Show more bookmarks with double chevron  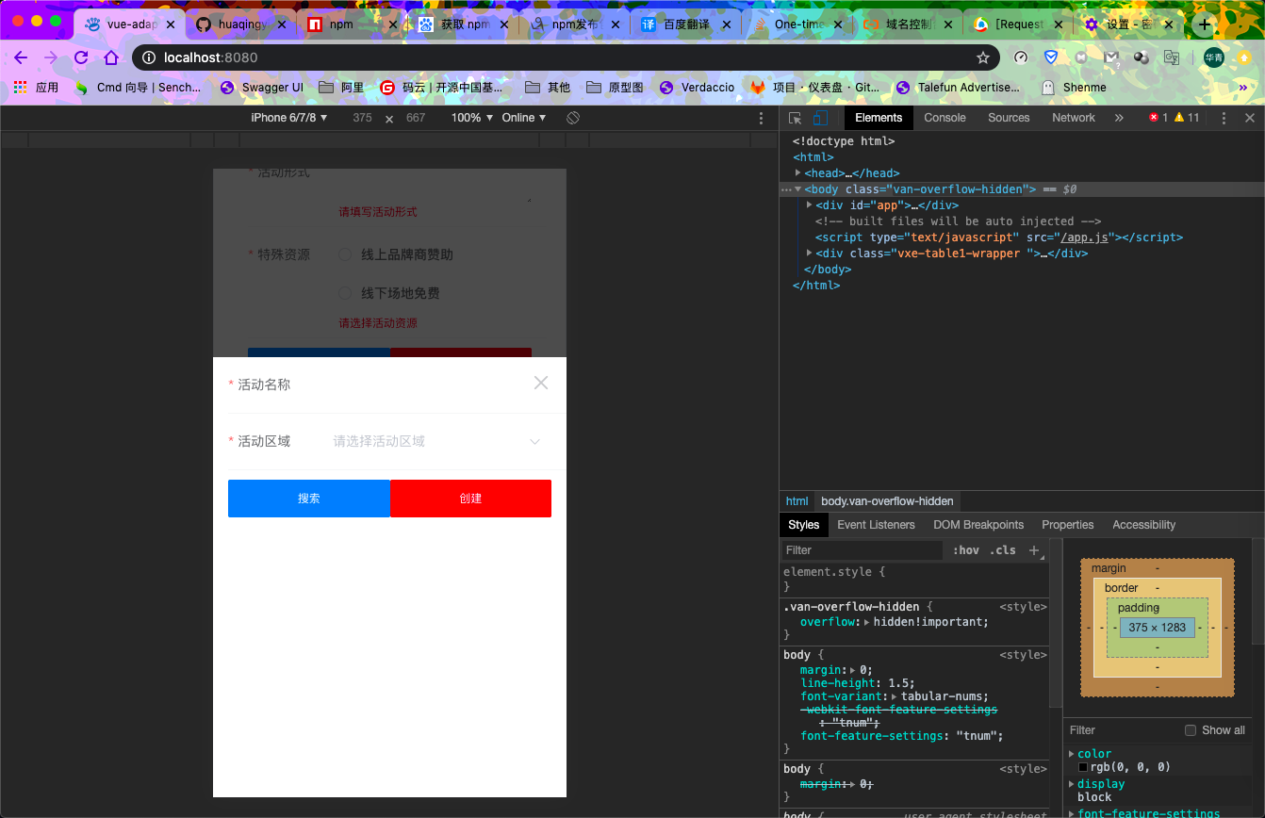coord(1243,87)
